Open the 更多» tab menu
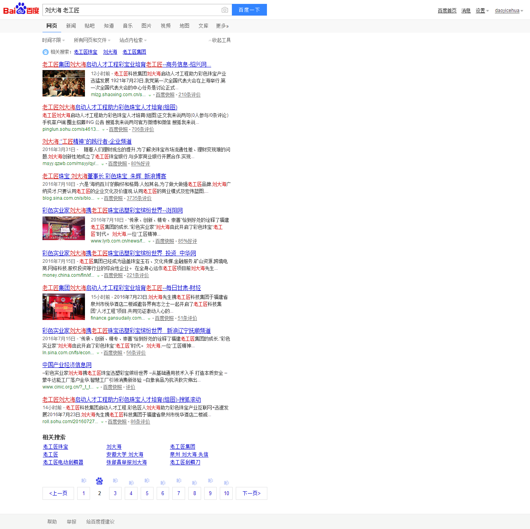Viewport: 530px width, 529px height. coord(223,26)
